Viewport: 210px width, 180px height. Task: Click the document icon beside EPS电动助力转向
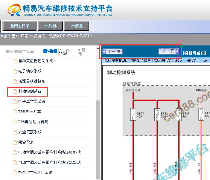click(x=15, y=122)
